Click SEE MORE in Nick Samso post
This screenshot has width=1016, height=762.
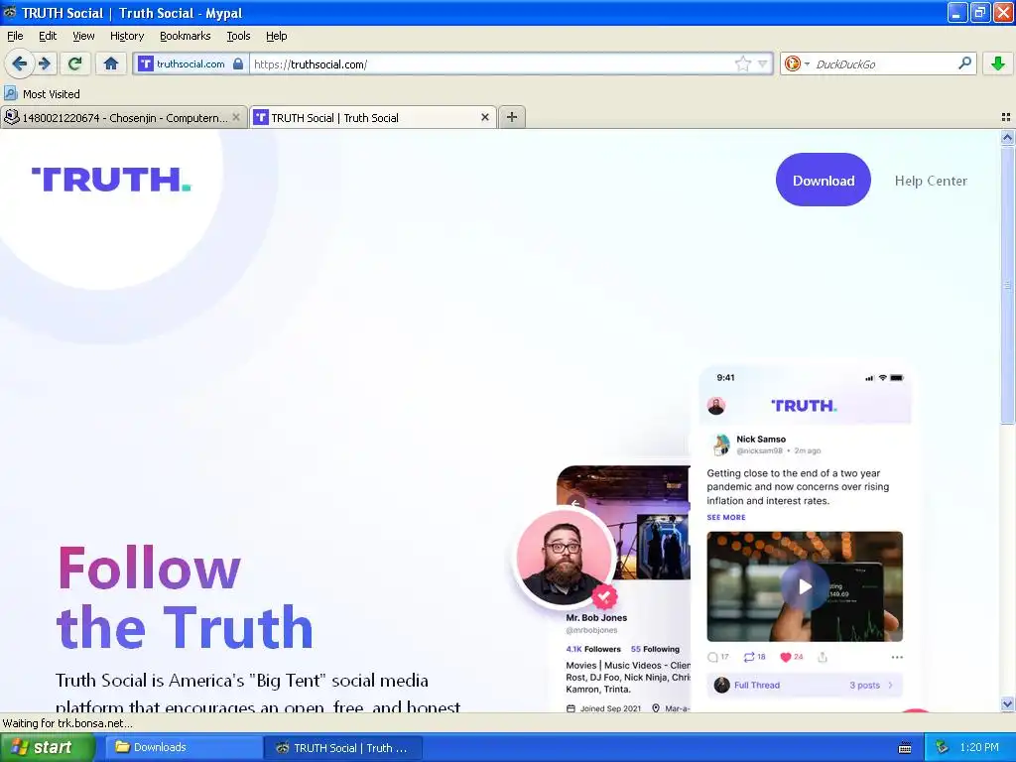click(725, 517)
